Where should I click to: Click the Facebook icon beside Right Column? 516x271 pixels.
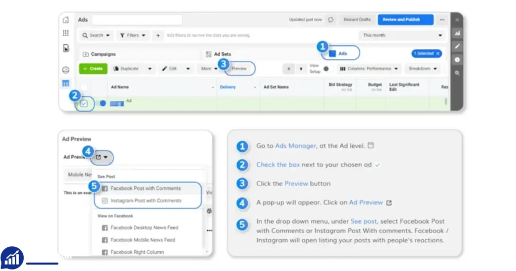click(105, 252)
